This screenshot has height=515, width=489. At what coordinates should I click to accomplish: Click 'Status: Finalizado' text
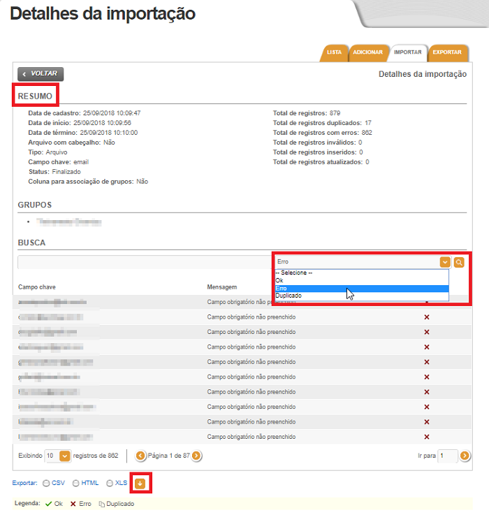coord(54,172)
